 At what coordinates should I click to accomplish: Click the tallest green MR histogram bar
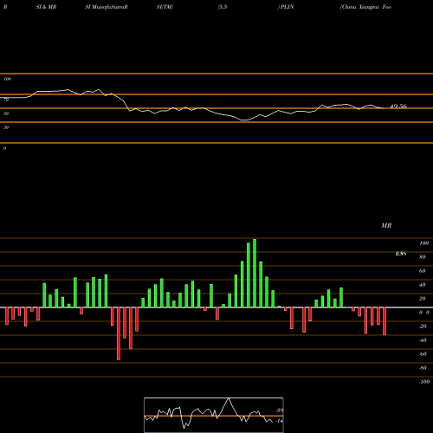tap(255, 273)
